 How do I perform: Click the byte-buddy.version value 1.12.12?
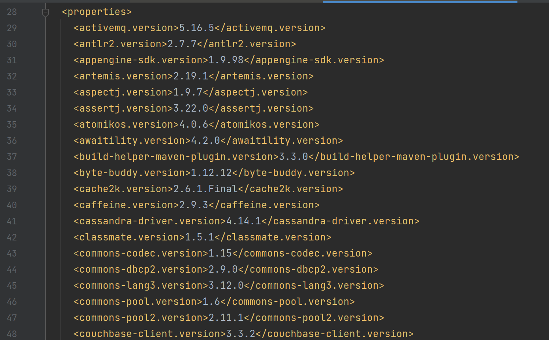pos(211,173)
